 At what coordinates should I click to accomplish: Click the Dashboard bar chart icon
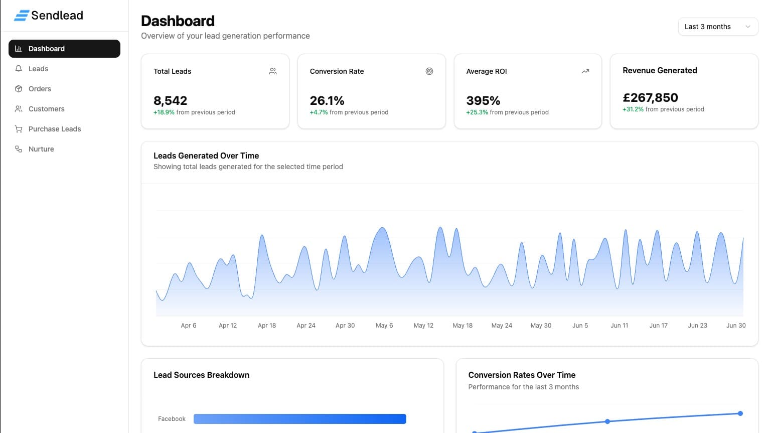19,49
